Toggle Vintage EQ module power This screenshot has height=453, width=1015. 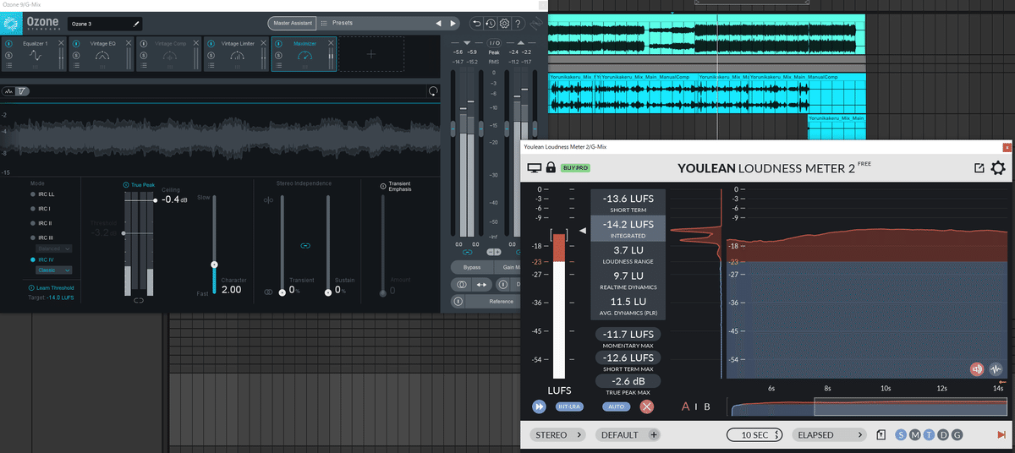pos(75,42)
